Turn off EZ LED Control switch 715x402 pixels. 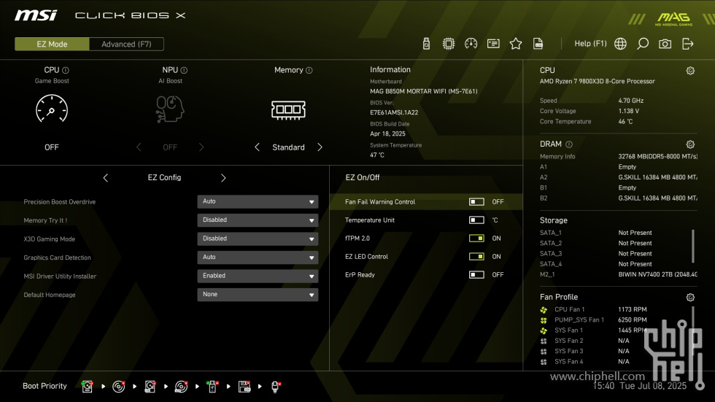[x=476, y=257]
